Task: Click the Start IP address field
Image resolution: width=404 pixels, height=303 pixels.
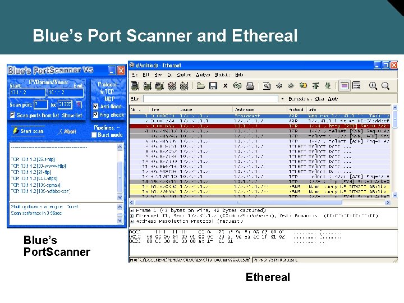Action: 27,93
